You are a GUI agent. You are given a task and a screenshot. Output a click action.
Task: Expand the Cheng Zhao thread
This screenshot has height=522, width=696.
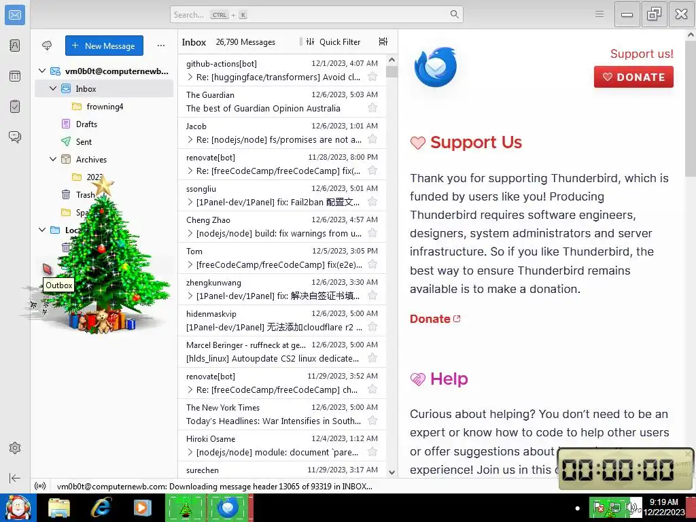190,233
